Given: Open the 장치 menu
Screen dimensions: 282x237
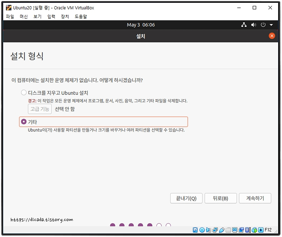Looking at the screenshot, I should pos(65,17).
